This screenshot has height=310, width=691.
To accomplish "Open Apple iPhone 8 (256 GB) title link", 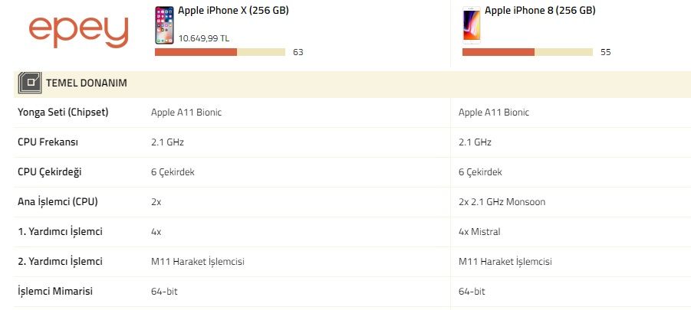I will tap(540, 11).
